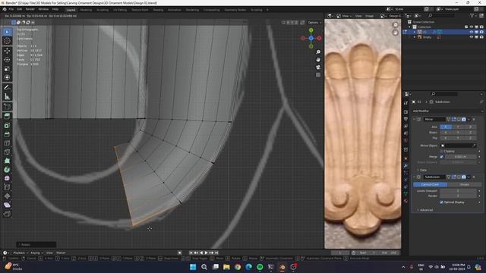Select the Shear tool
The image size is (486, 273).
(7, 205)
